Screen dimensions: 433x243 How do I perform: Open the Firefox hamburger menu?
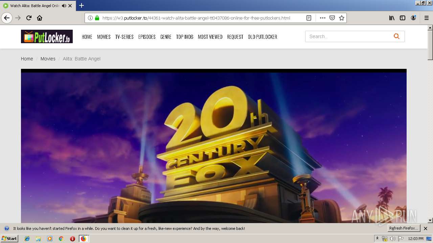[x=427, y=18]
